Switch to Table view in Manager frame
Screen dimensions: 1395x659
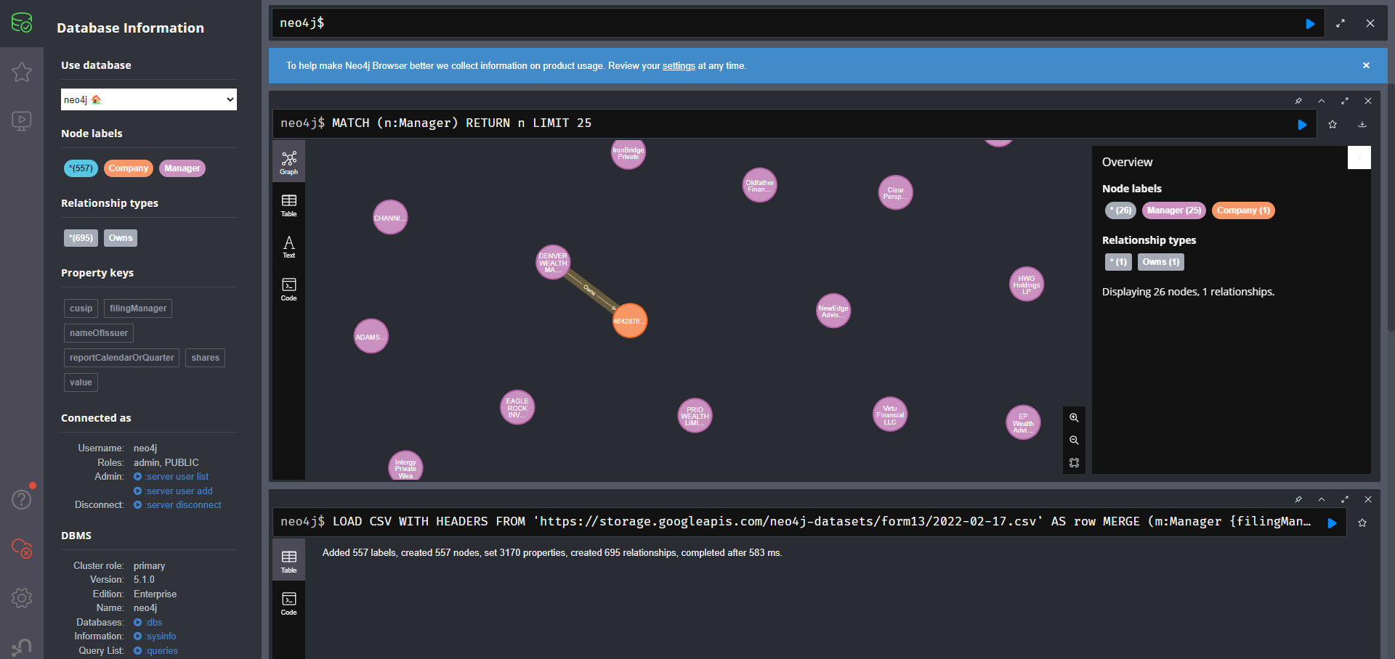289,205
